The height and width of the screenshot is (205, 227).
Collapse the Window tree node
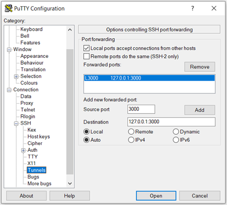click(9, 49)
